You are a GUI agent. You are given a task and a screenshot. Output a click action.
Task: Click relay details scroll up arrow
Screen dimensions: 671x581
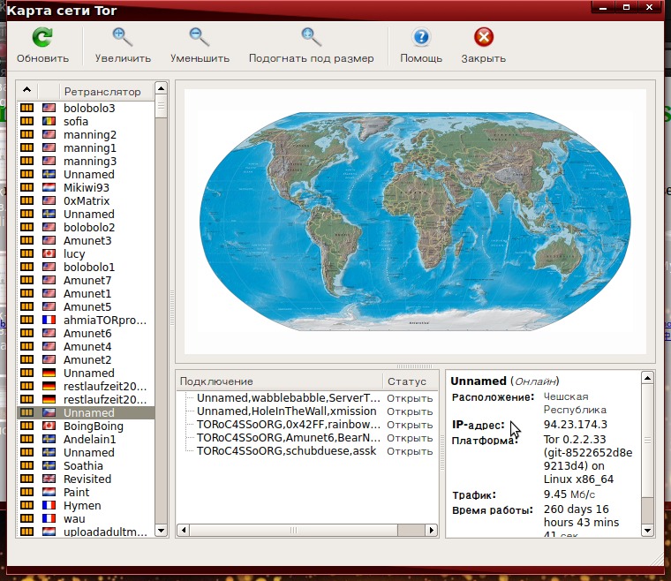click(647, 378)
